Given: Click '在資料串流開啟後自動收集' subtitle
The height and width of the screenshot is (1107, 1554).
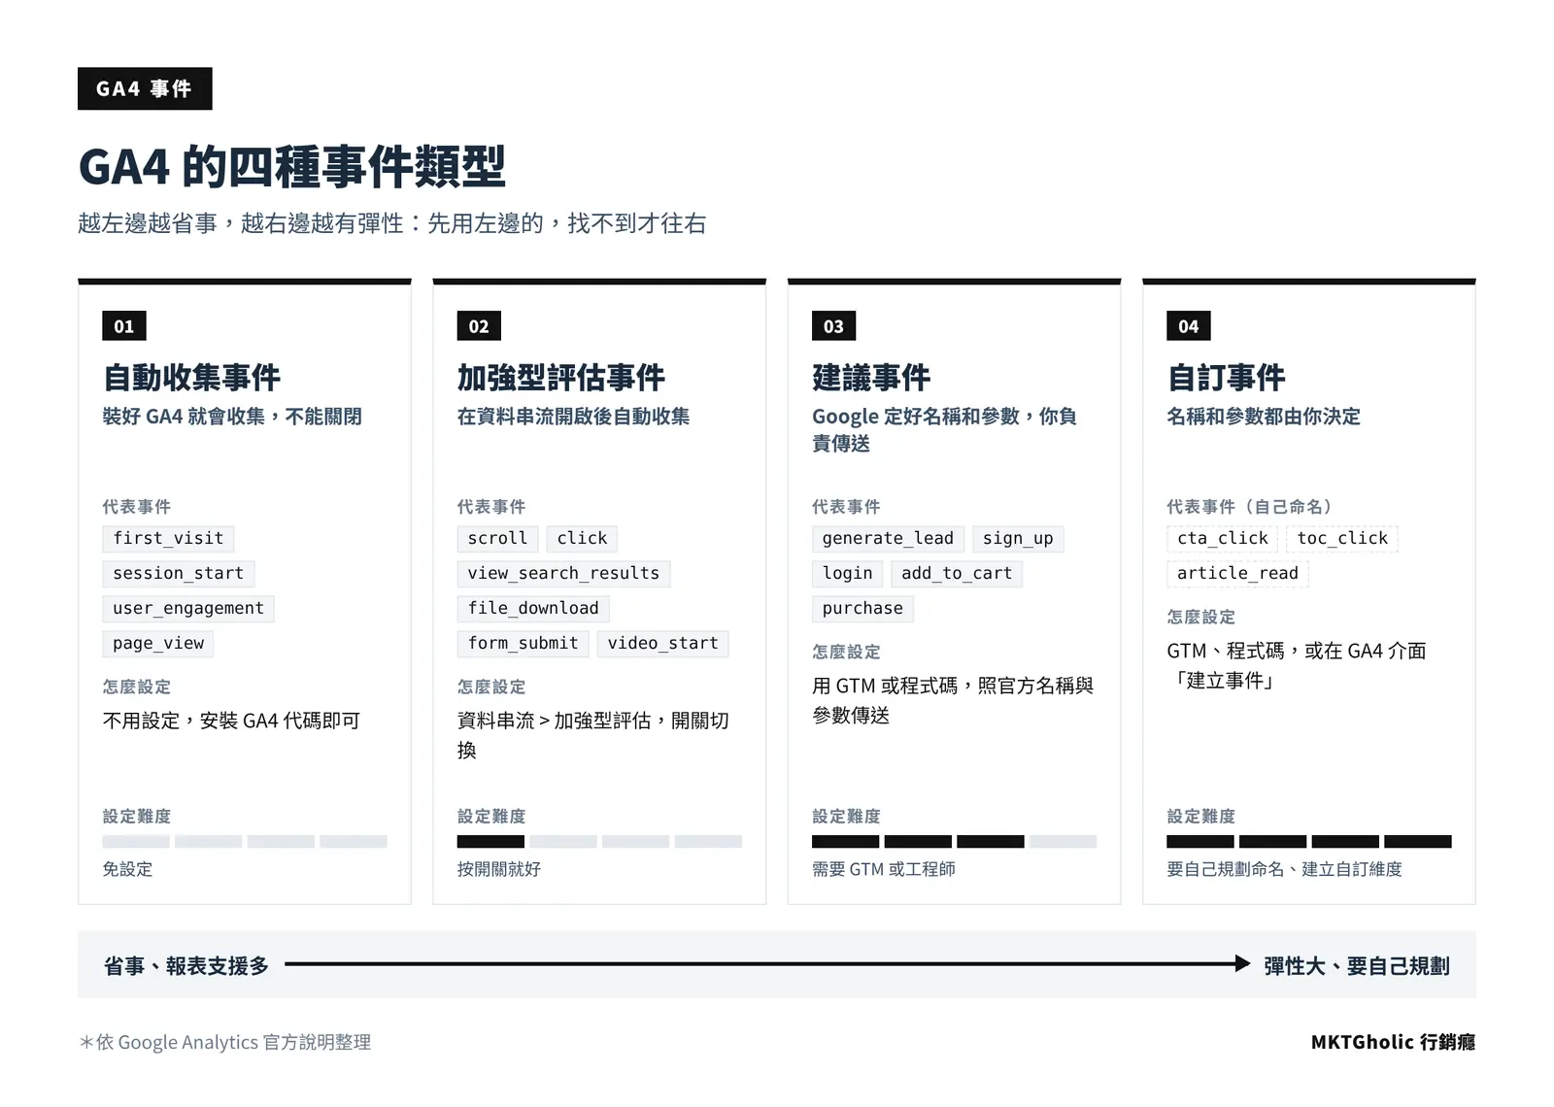Looking at the screenshot, I should click(x=573, y=417).
